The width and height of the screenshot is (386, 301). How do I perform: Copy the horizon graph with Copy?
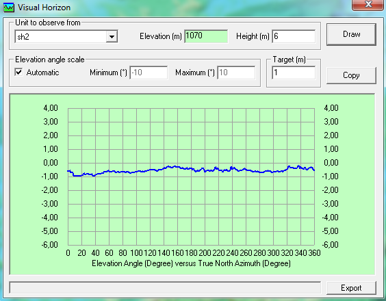[351, 75]
